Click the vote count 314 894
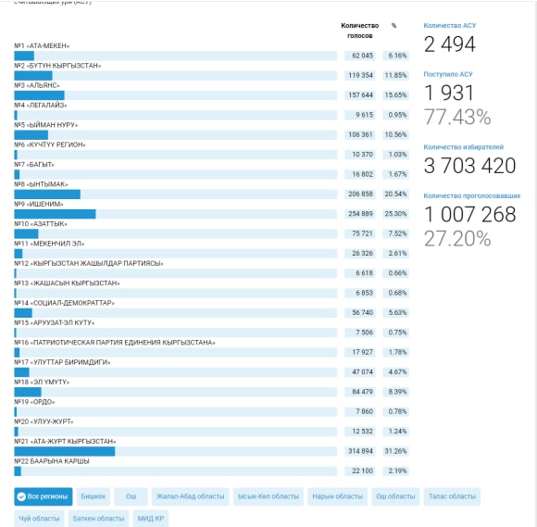 tap(360, 451)
